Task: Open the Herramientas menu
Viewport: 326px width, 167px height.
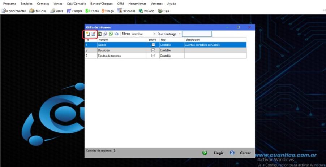Action: (x=137, y=4)
